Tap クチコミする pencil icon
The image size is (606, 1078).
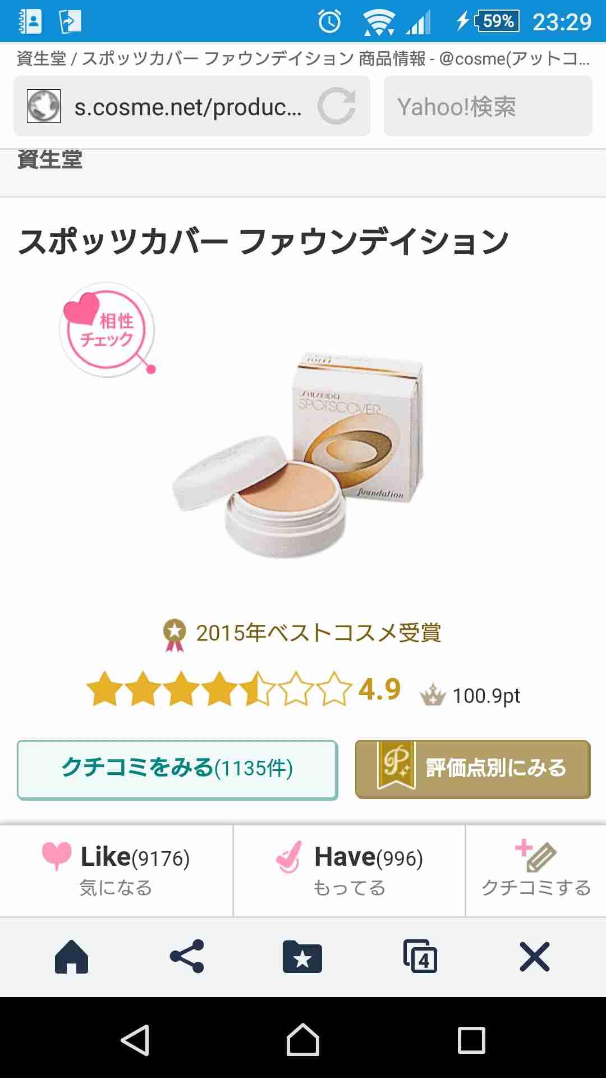pyautogui.click(x=536, y=871)
